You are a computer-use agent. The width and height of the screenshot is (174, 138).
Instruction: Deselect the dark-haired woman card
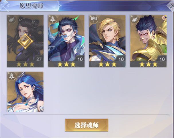pos(25,41)
